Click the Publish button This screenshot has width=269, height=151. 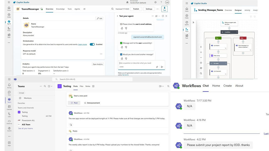(136, 9)
